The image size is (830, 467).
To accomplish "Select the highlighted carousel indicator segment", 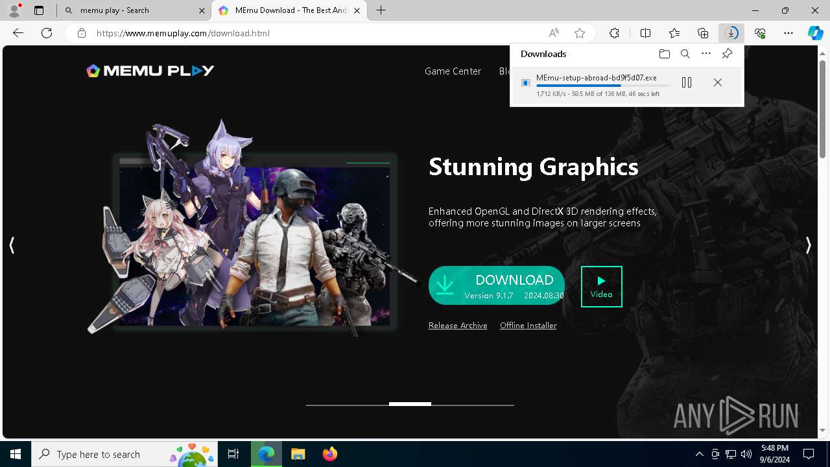I will pyautogui.click(x=410, y=404).
